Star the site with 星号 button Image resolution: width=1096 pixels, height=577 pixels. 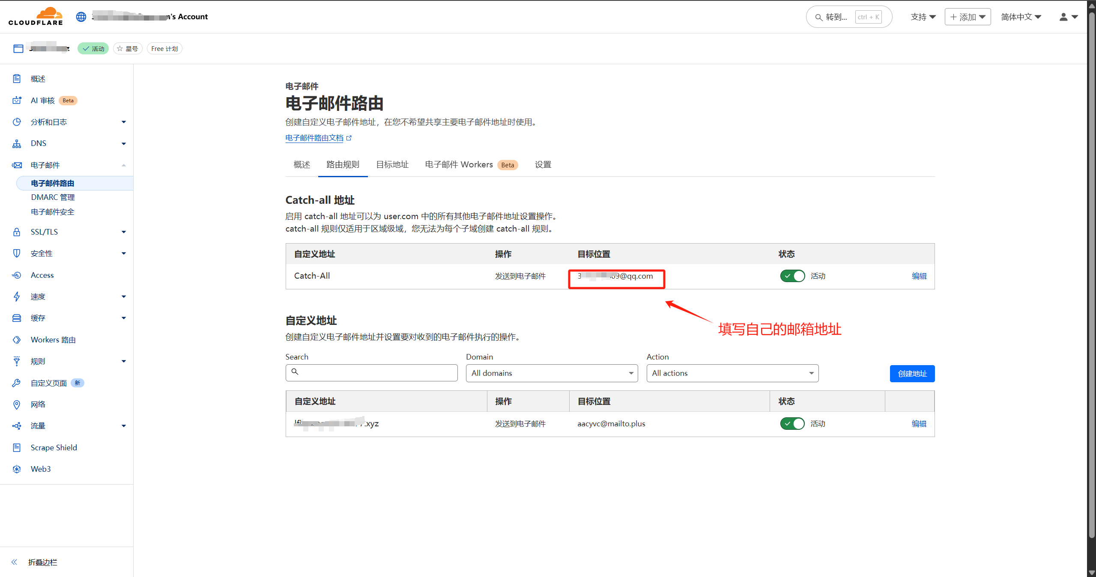click(x=128, y=49)
